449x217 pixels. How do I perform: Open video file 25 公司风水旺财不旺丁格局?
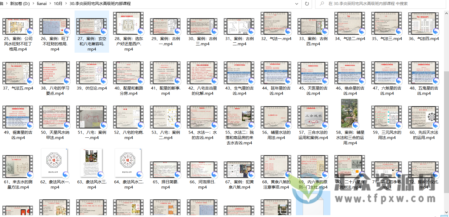[x=18, y=27]
